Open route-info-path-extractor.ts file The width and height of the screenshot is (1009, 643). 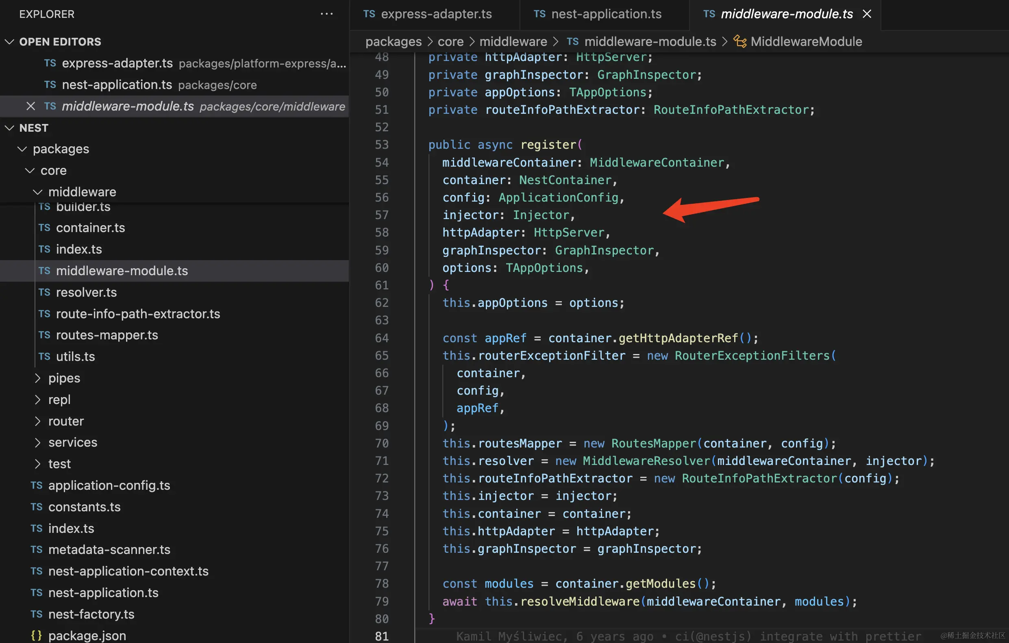tap(174, 314)
